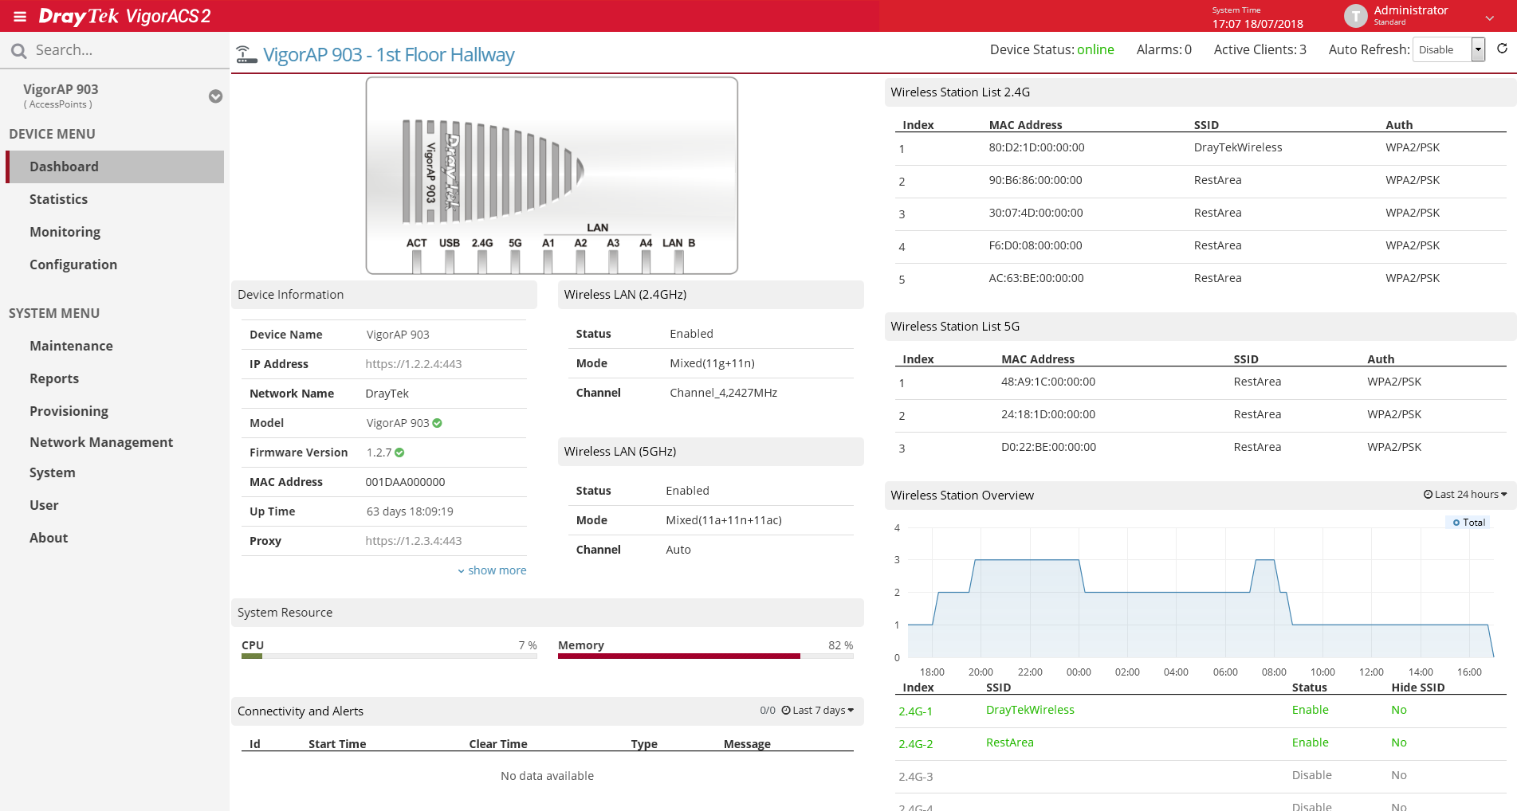Focus the Search input field
1517x811 pixels.
pos(128,50)
